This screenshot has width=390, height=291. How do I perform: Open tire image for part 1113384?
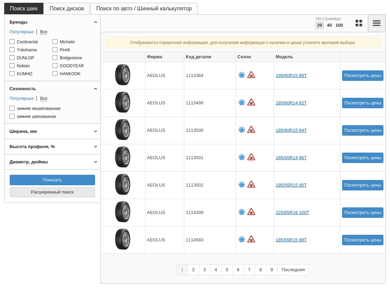click(122, 75)
